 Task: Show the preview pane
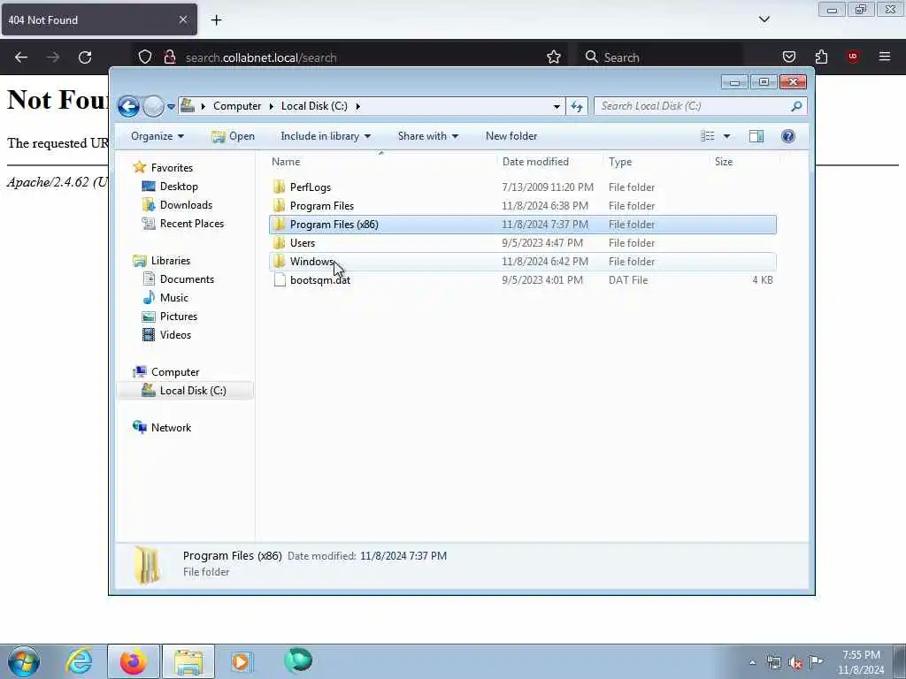756,136
